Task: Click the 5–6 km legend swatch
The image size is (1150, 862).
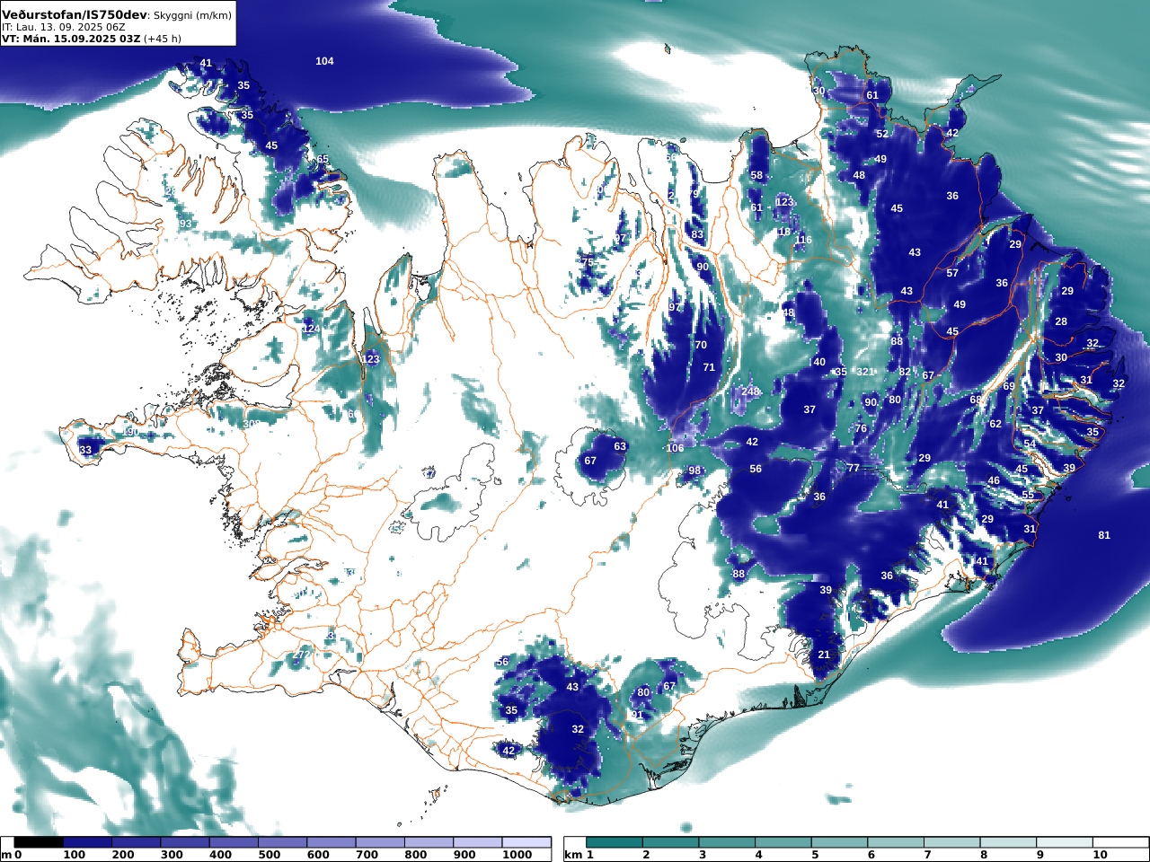Action: click(839, 842)
